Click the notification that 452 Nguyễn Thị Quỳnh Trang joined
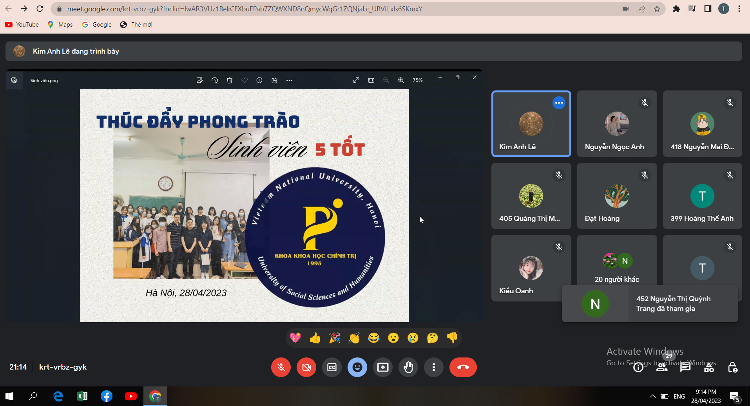The height and width of the screenshot is (406, 750). (650, 304)
